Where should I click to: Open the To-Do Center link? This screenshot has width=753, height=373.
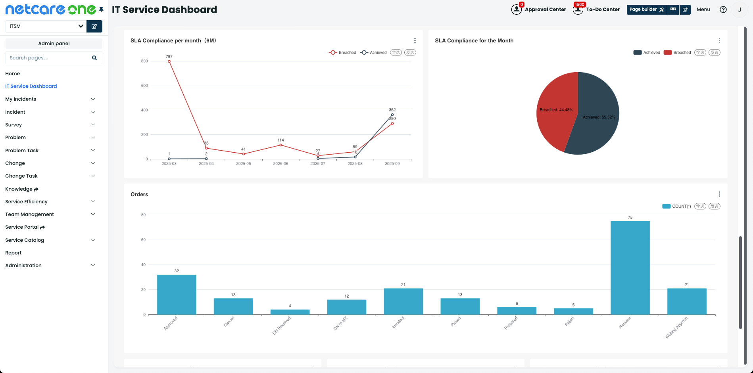pos(602,10)
